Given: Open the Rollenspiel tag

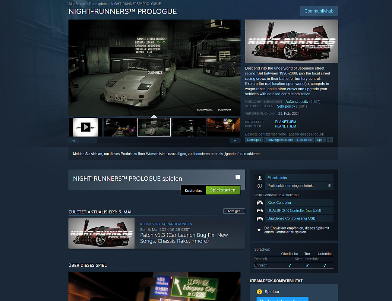Looking at the screenshot, I should click(x=305, y=140).
